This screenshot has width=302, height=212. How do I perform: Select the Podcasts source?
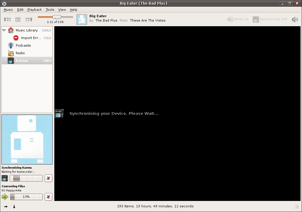(27, 45)
